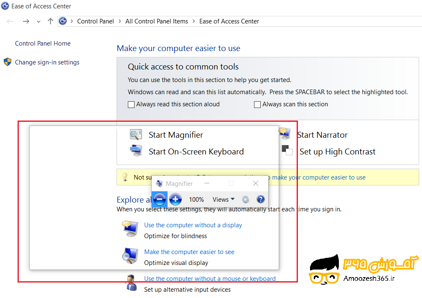Expand the chevron after Control Panel breadcrumb
The height and width of the screenshot is (298, 422).
coord(120,21)
